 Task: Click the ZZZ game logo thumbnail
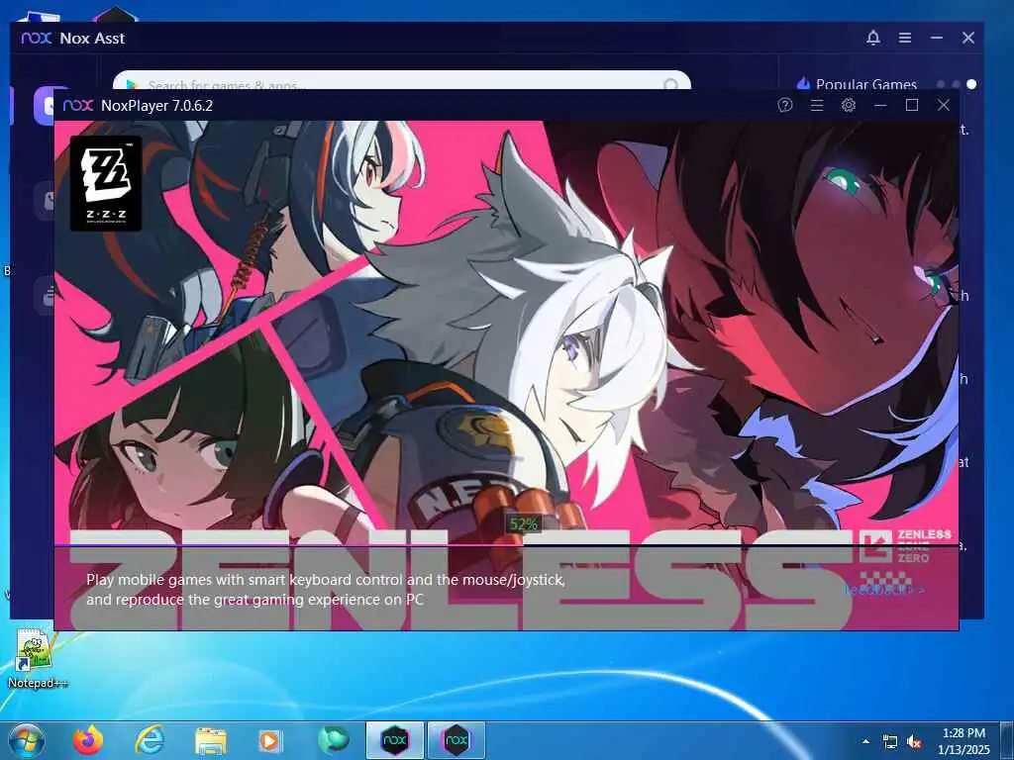105,183
